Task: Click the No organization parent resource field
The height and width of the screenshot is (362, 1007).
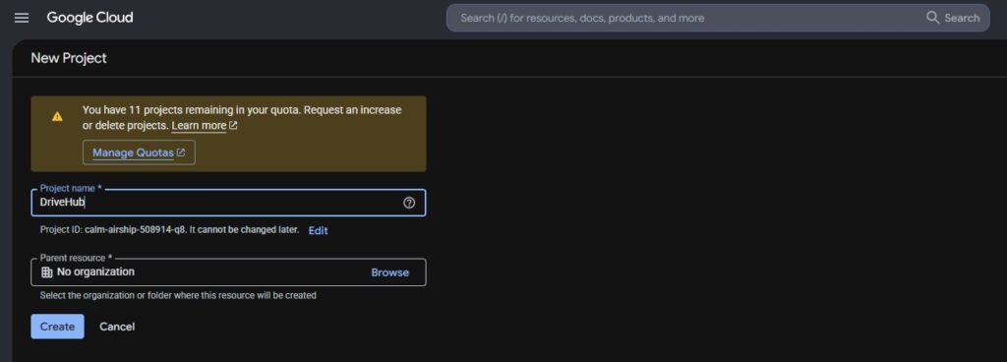Action: point(228,272)
